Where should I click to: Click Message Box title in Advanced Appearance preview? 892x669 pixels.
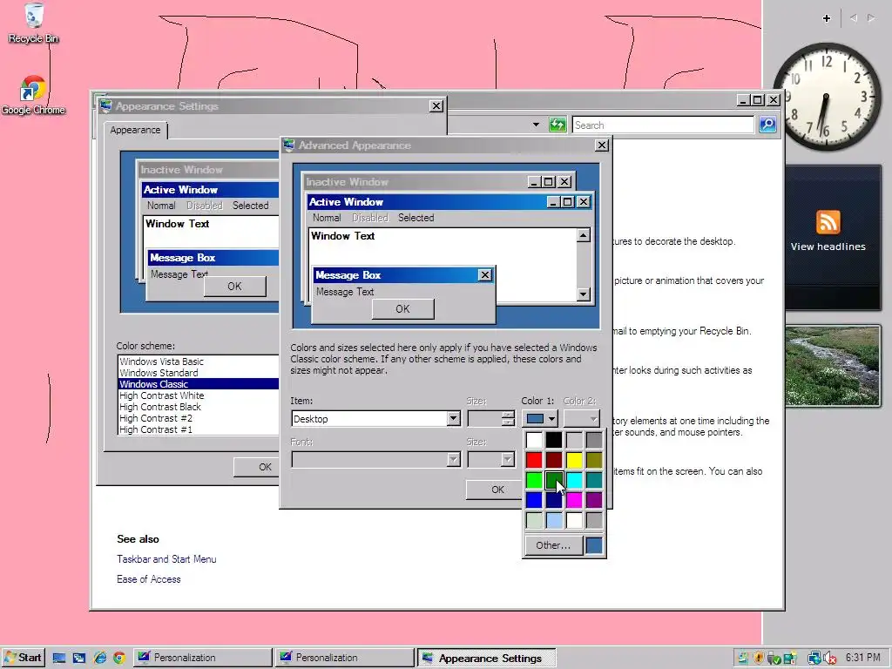pos(348,275)
